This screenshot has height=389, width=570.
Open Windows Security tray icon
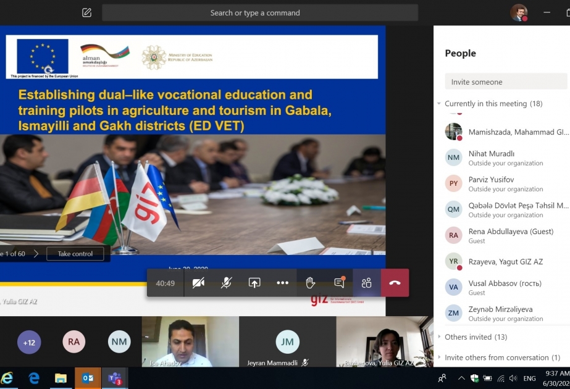click(x=474, y=379)
